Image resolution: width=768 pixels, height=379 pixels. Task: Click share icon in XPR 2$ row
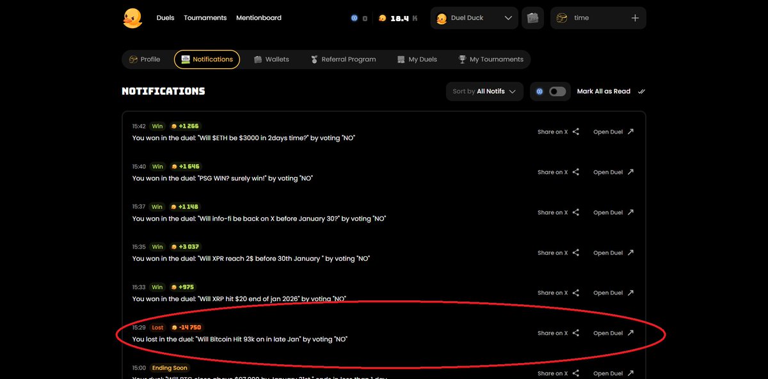pos(576,252)
